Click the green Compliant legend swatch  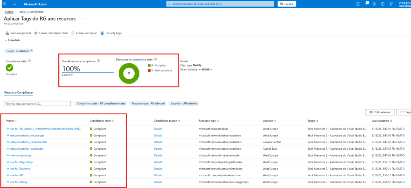pyautogui.click(x=148, y=65)
